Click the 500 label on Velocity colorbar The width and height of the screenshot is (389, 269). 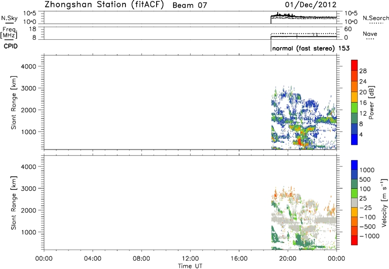pyautogui.click(x=365, y=180)
